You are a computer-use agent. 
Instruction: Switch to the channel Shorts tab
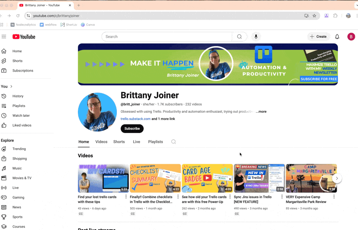pos(119,142)
